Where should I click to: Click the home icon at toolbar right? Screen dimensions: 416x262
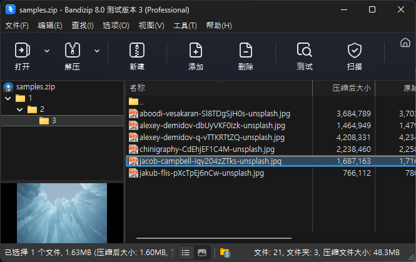[x=405, y=43]
